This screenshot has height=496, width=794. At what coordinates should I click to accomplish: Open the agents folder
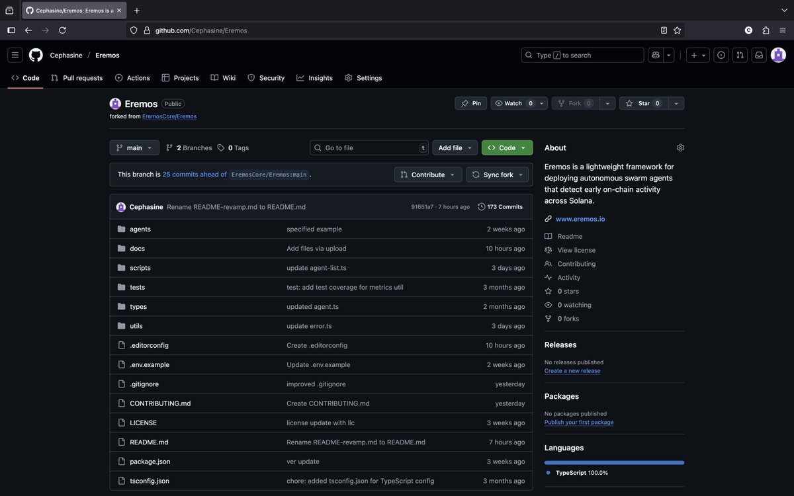[x=140, y=229]
